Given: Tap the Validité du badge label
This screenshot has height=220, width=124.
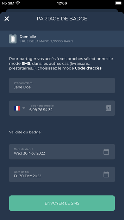Looking at the screenshot, I should coord(25,132).
